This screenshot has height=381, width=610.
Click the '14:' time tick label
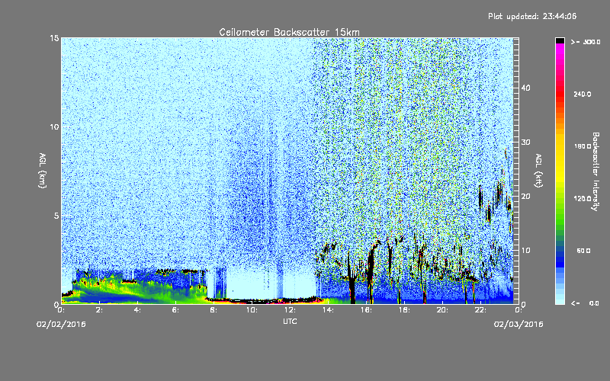pyautogui.click(x=328, y=310)
